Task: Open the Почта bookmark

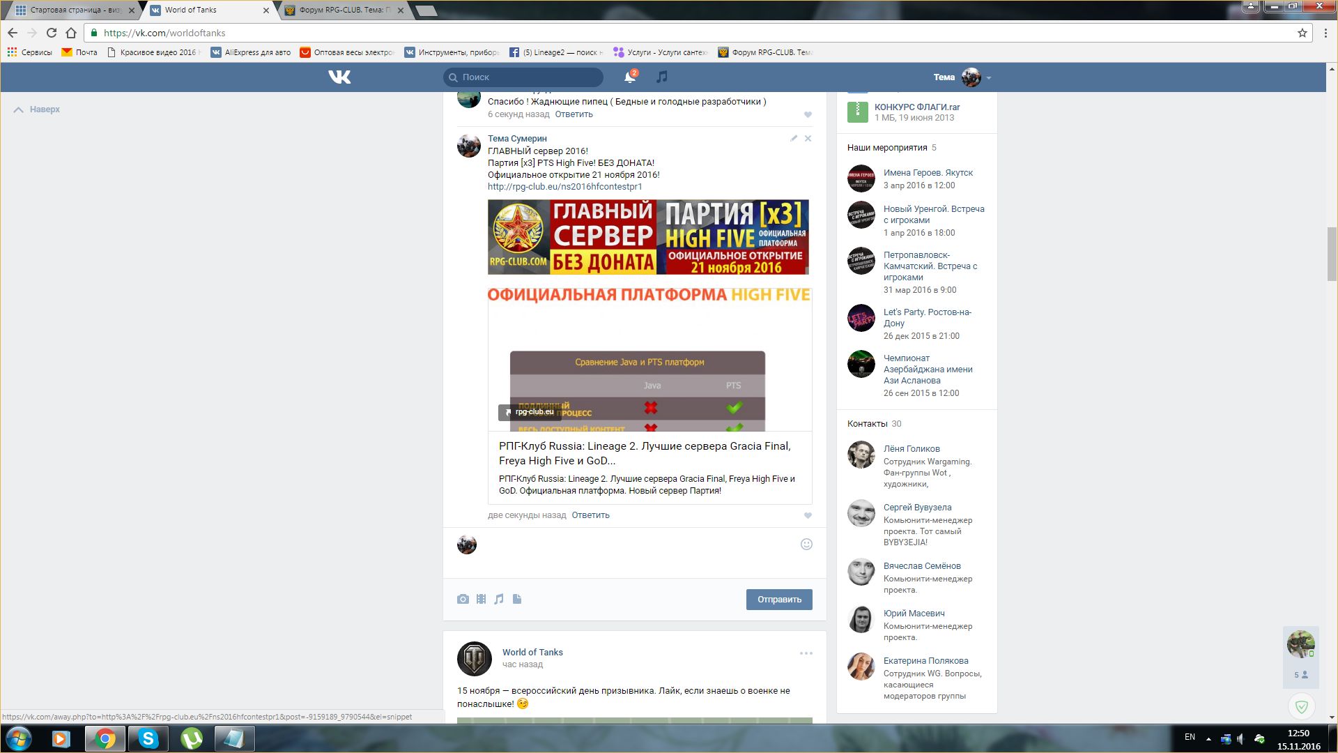Action: (x=79, y=52)
